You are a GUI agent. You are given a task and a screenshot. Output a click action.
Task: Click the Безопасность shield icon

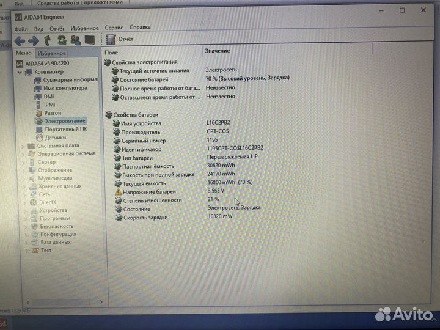(x=34, y=227)
